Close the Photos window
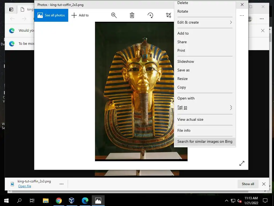Image resolution: width=274 pixels, height=206 pixels. [242, 5]
